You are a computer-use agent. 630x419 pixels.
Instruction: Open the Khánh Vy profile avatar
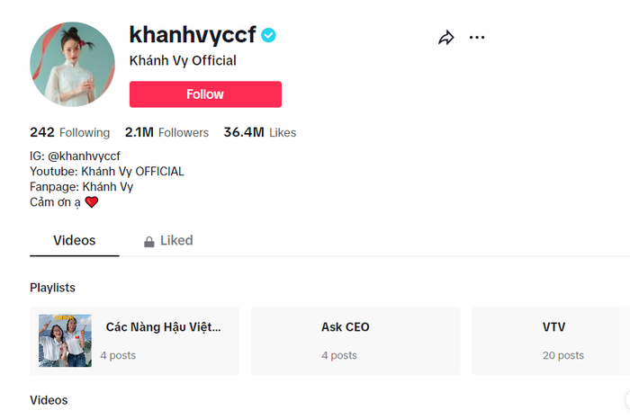point(72,64)
